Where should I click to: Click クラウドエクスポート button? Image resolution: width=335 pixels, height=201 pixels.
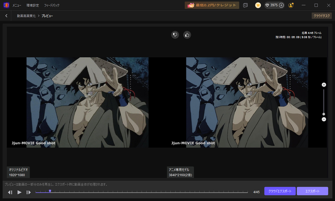point(280,191)
